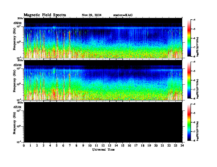
Task: Click hour 8 on the time axis
Action: [76, 145]
